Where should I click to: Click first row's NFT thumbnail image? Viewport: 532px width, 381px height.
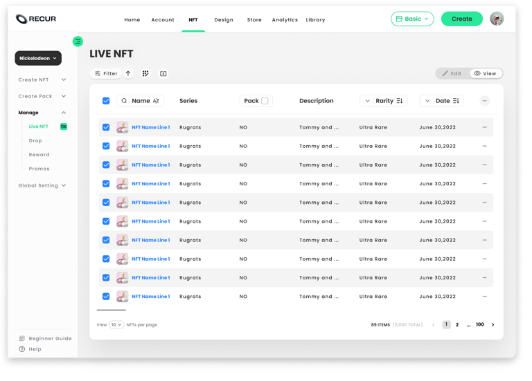(x=122, y=127)
